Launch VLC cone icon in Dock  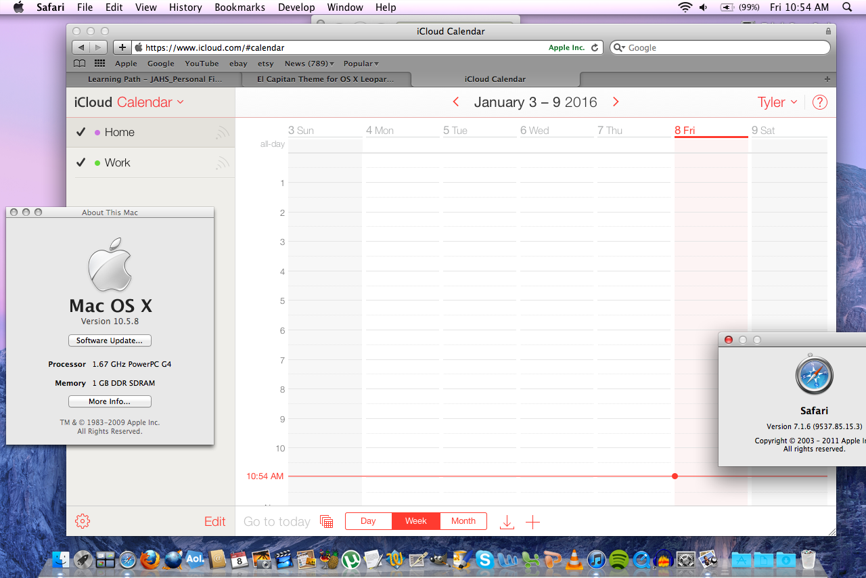click(574, 559)
